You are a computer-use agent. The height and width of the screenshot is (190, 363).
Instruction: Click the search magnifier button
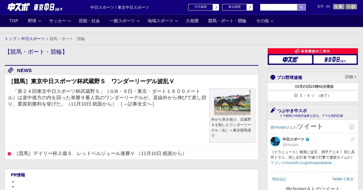(x=301, y=7)
